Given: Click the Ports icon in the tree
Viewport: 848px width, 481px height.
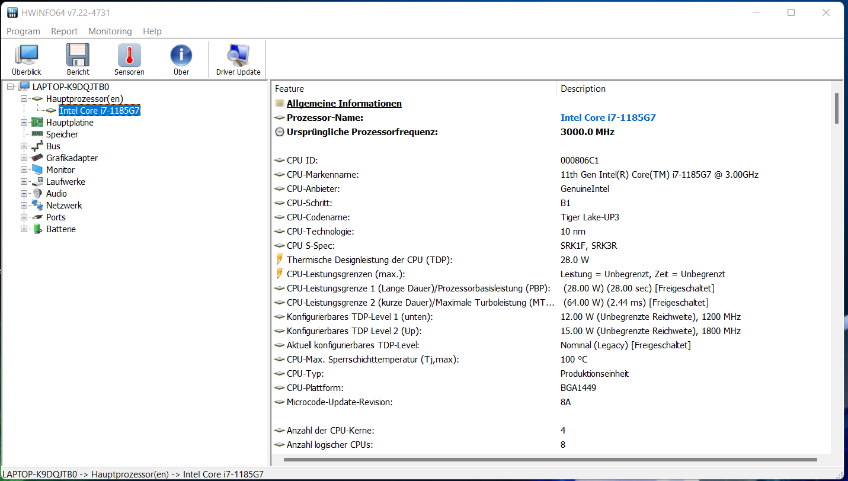Looking at the screenshot, I should (x=37, y=217).
